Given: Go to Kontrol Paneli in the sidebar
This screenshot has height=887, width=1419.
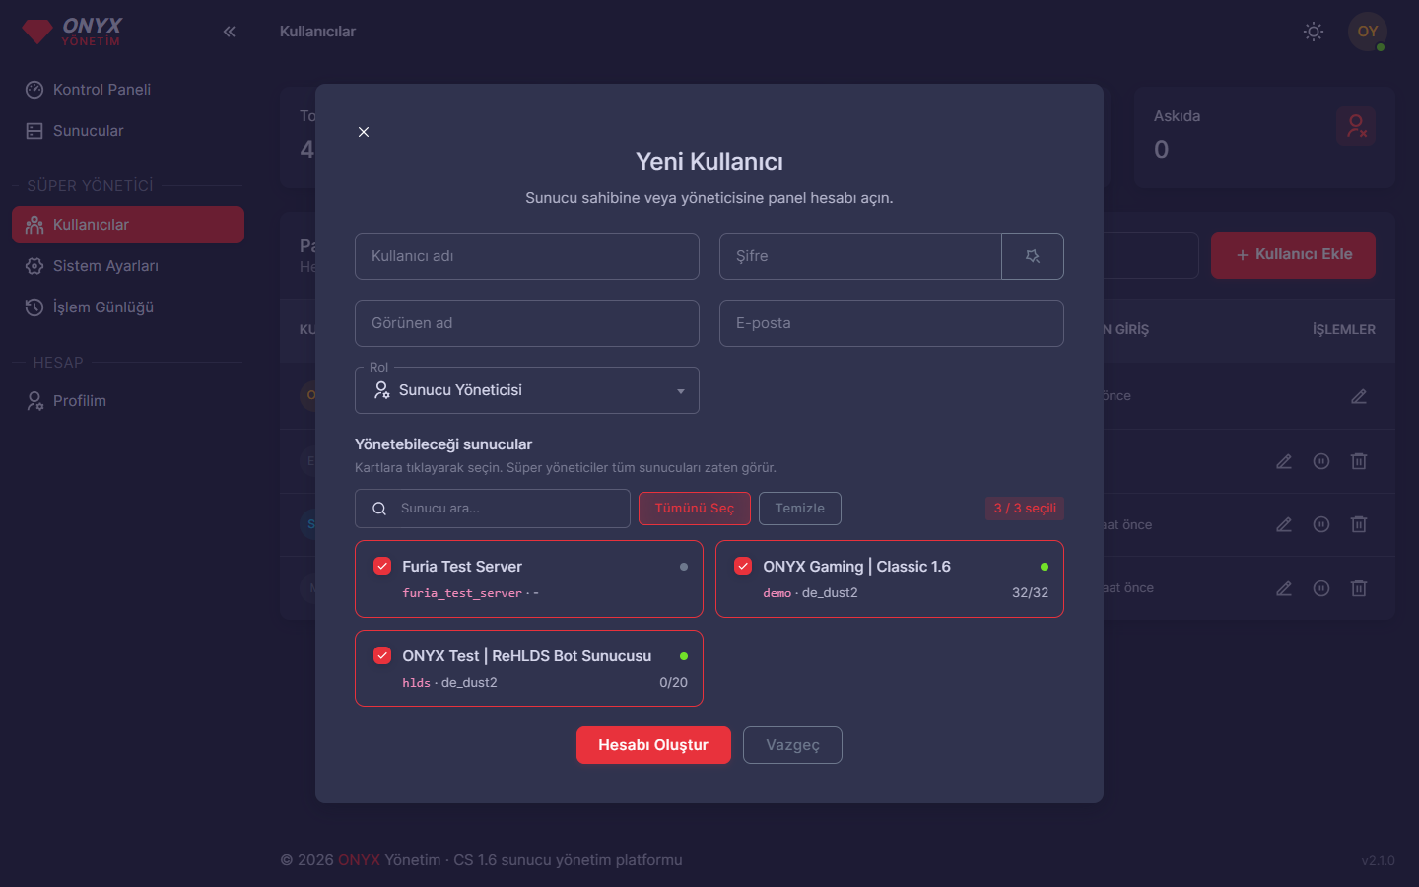Looking at the screenshot, I should [128, 90].
